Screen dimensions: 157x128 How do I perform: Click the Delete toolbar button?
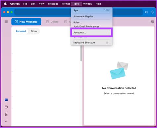pos(52,22)
